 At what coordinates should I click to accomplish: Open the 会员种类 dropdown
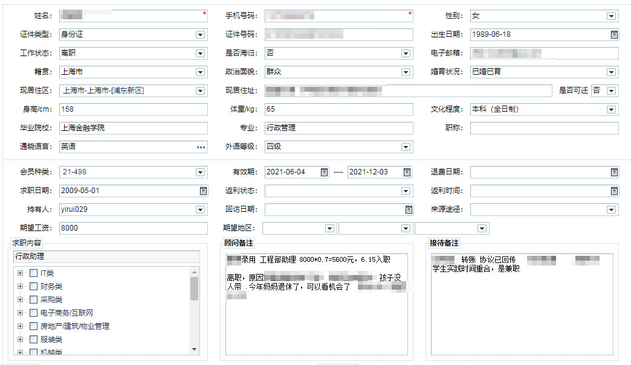200,173
